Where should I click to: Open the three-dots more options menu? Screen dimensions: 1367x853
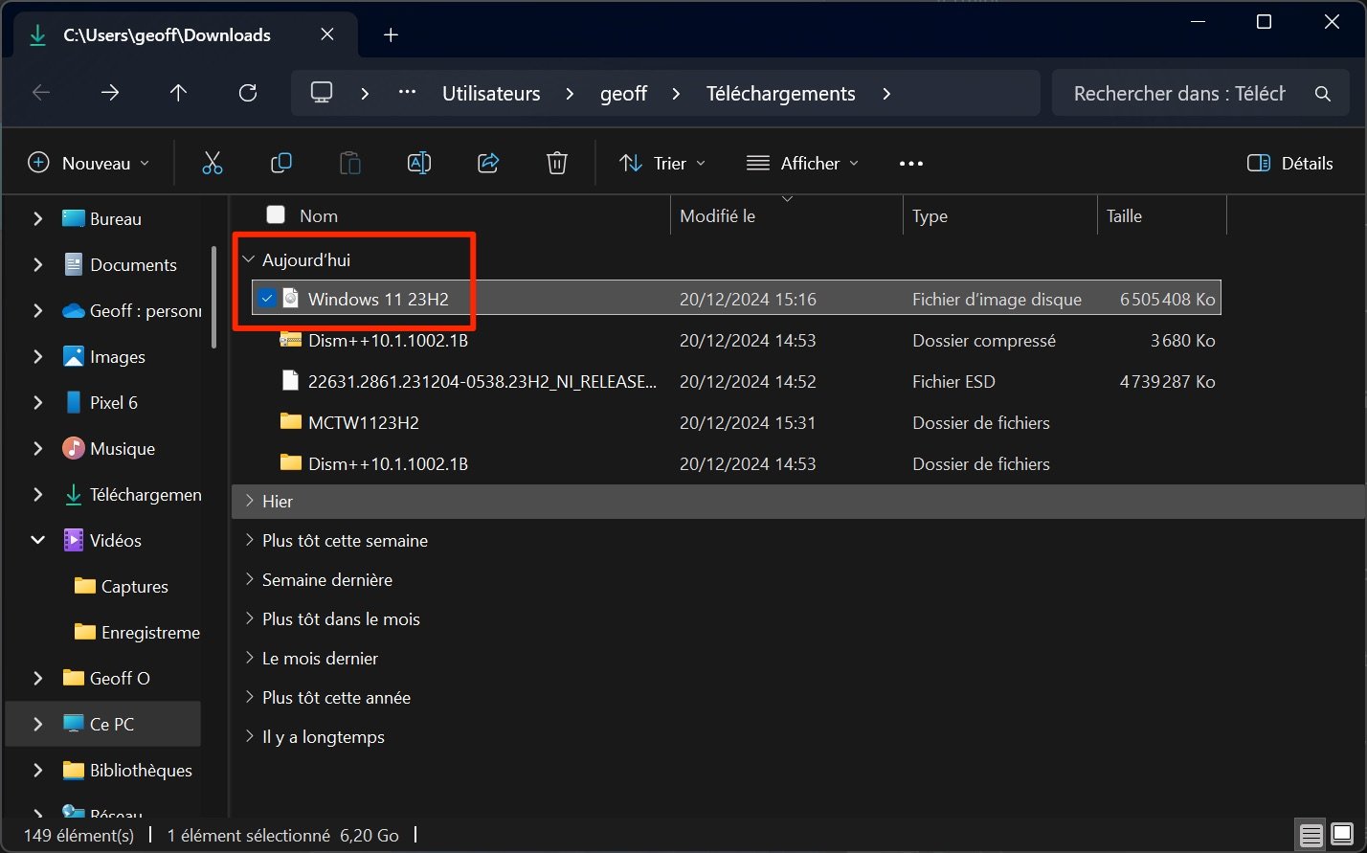(x=911, y=164)
